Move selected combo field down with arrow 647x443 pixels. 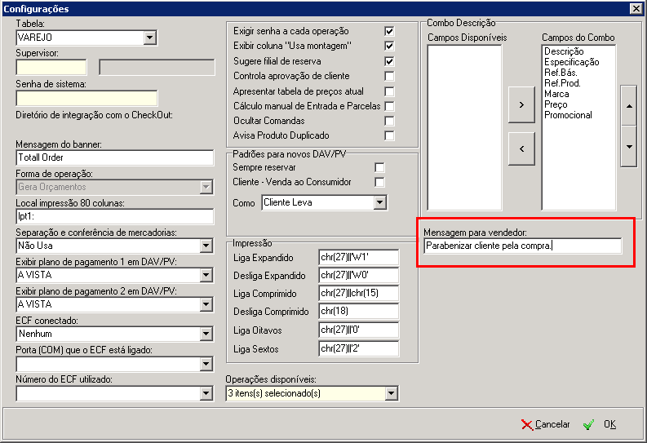pyautogui.click(x=629, y=146)
